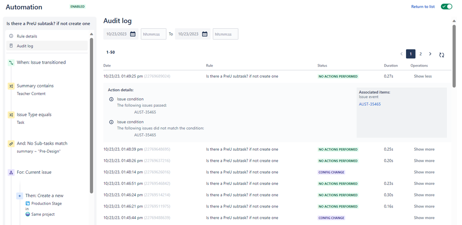The image size is (462, 225).
Task: Open the start date calendar picker icon
Action: pyautogui.click(x=133, y=34)
